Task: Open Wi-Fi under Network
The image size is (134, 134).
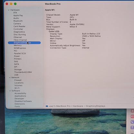Action: tap(17, 88)
